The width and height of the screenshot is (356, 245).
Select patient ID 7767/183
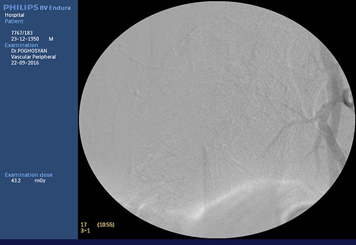pyautogui.click(x=23, y=31)
